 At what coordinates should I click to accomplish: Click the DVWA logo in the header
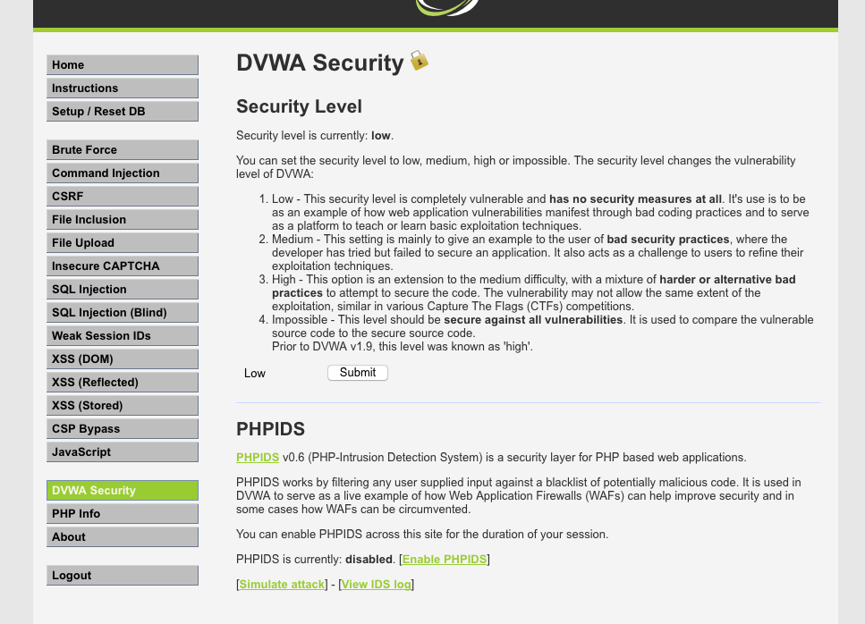(447, 7)
